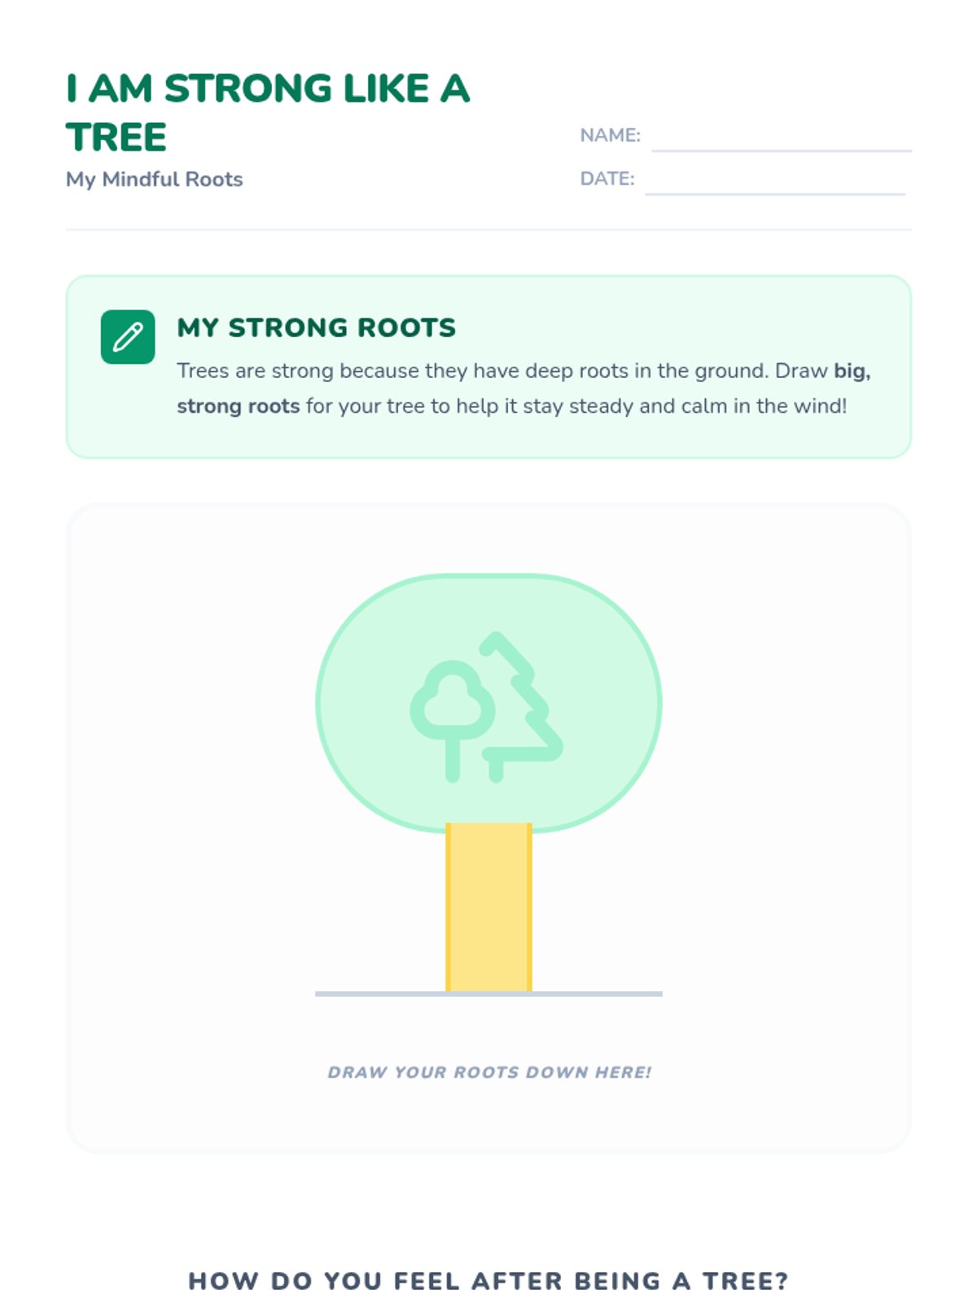Click the DATE: label

(x=607, y=178)
